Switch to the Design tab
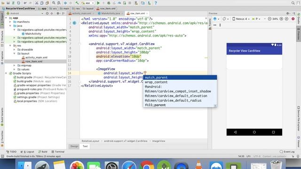The height and width of the screenshot is (169, 301). (74, 146)
